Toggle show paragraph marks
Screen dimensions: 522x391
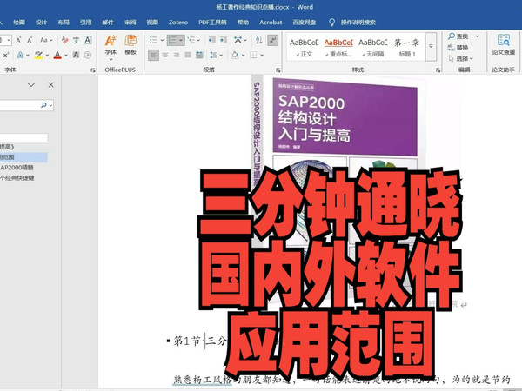click(x=273, y=40)
